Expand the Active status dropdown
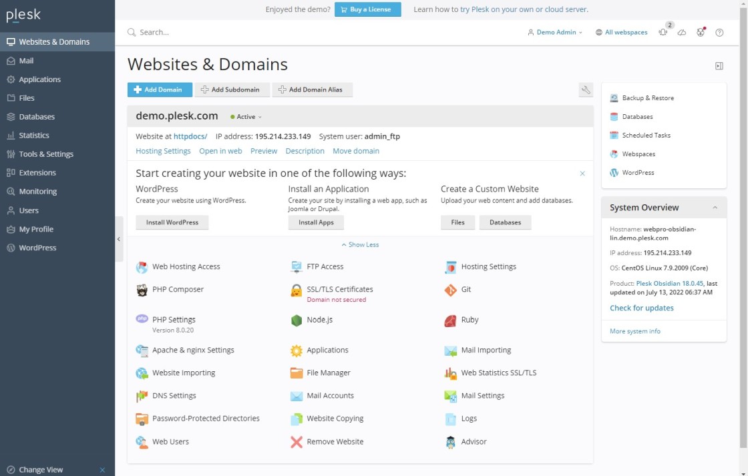748x476 pixels. (246, 117)
